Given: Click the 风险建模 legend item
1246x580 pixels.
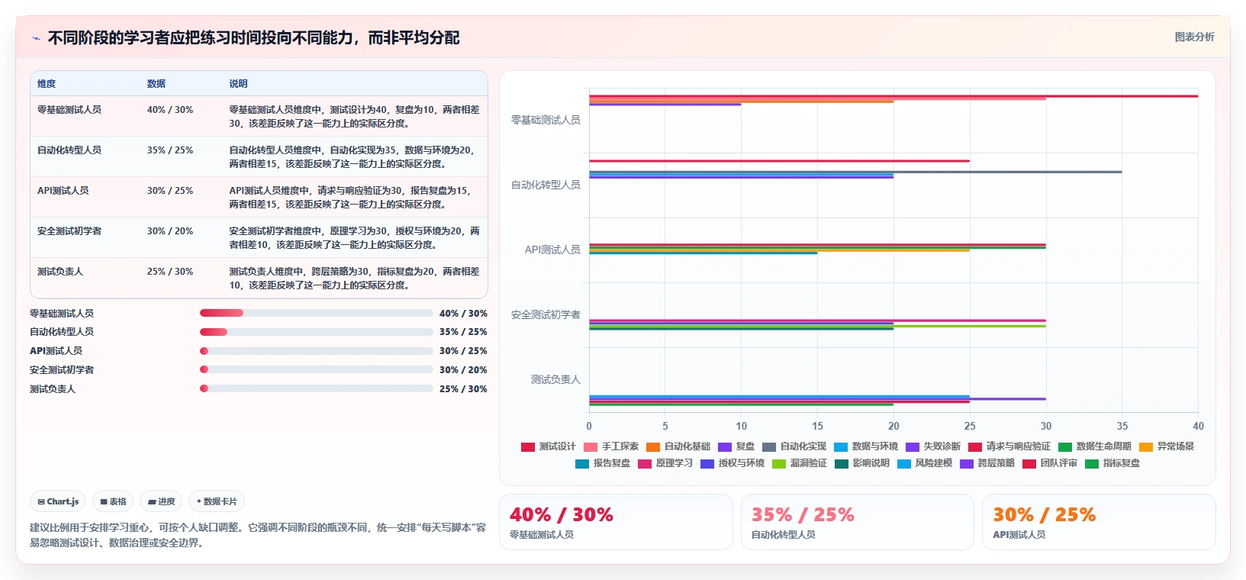Looking at the screenshot, I should point(924,463).
